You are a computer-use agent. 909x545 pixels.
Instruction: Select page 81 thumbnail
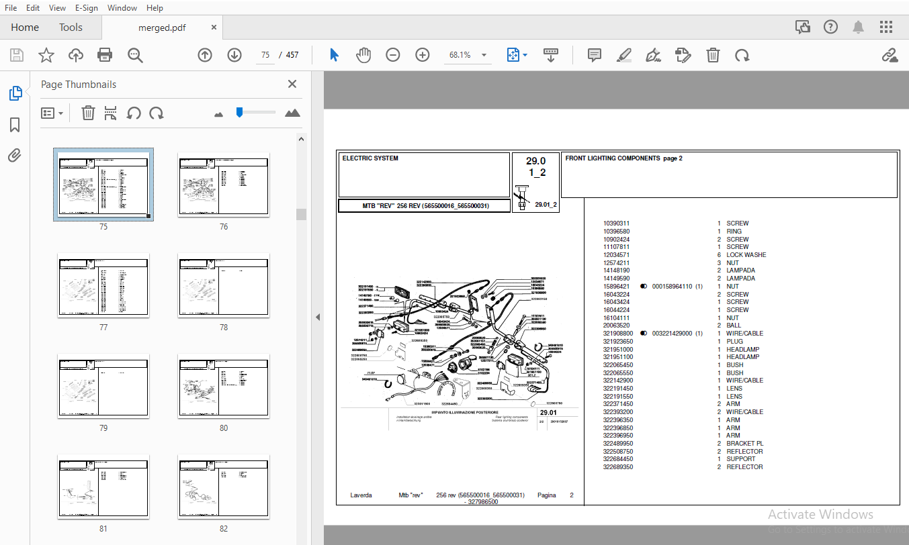tap(103, 486)
